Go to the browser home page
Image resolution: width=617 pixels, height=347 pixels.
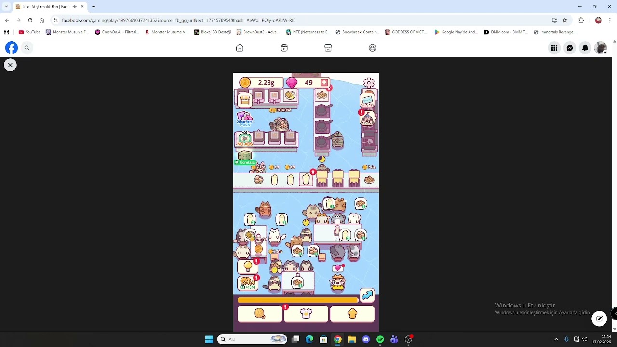tap(41, 20)
